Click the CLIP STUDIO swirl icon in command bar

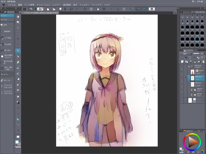click(40, 9)
